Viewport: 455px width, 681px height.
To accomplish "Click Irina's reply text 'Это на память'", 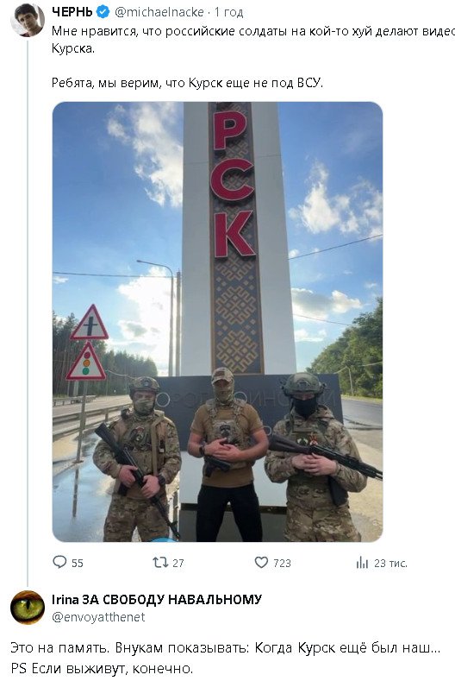I will [x=226, y=658].
